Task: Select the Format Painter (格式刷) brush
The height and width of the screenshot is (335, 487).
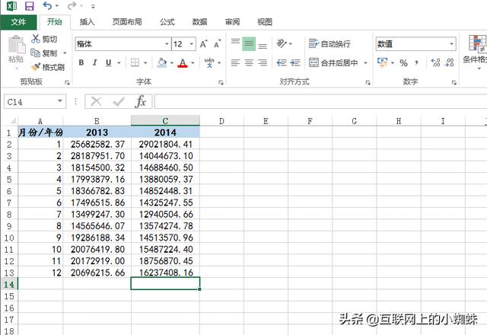Action: pos(36,67)
